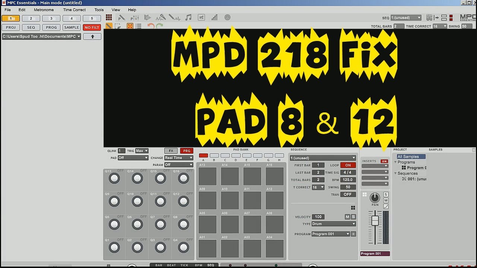The width and height of the screenshot is (477, 268).
Task: Toggle the sequence LOOP ON button
Action: pyautogui.click(x=348, y=165)
